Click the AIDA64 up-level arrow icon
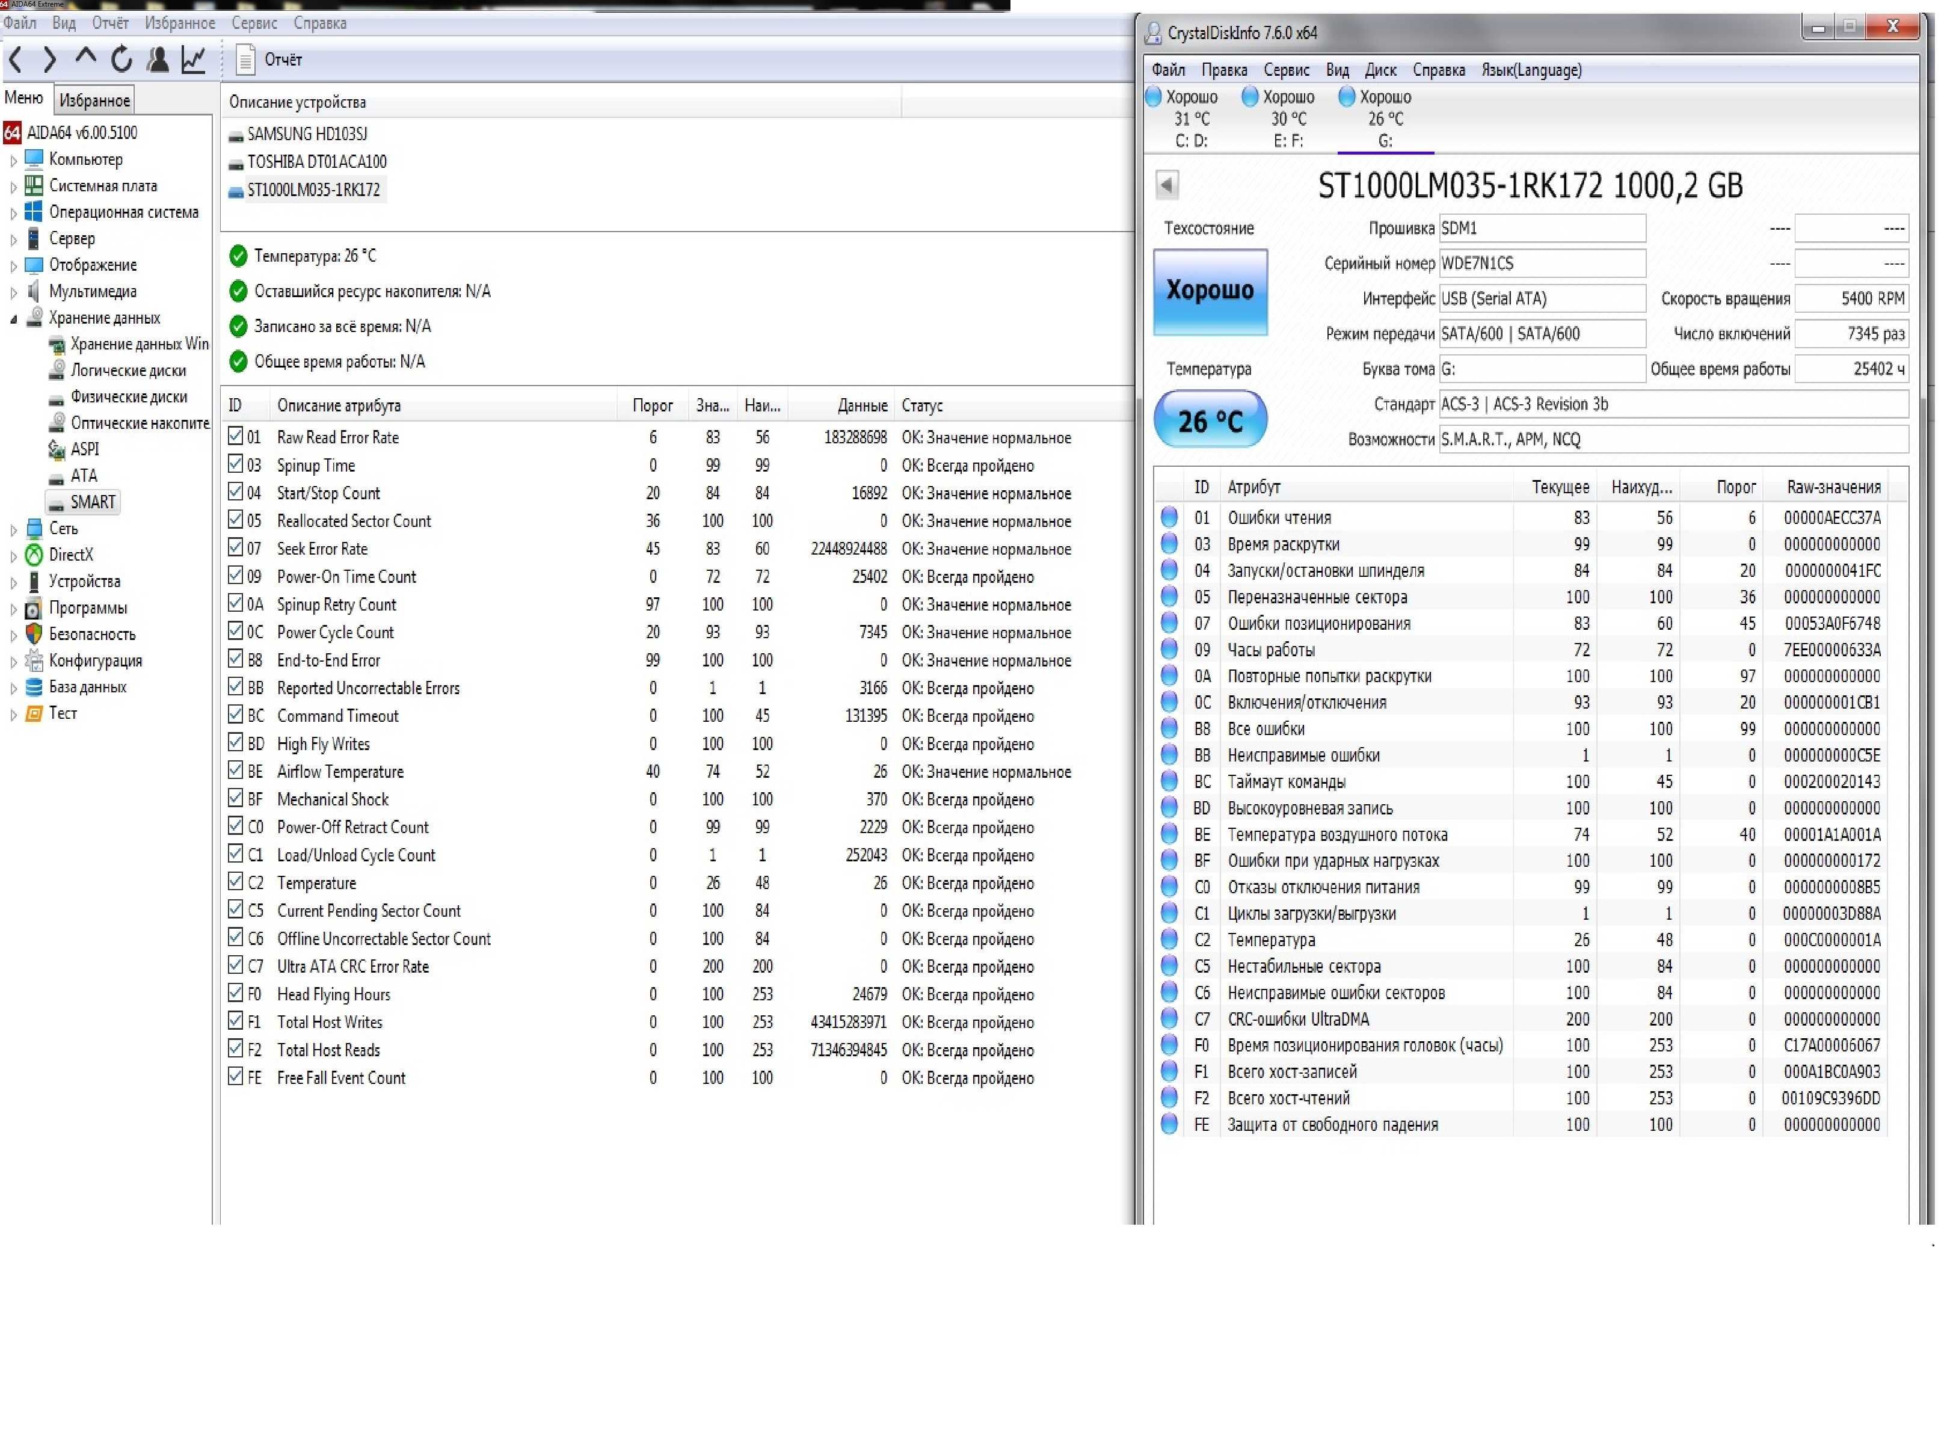 point(85,57)
